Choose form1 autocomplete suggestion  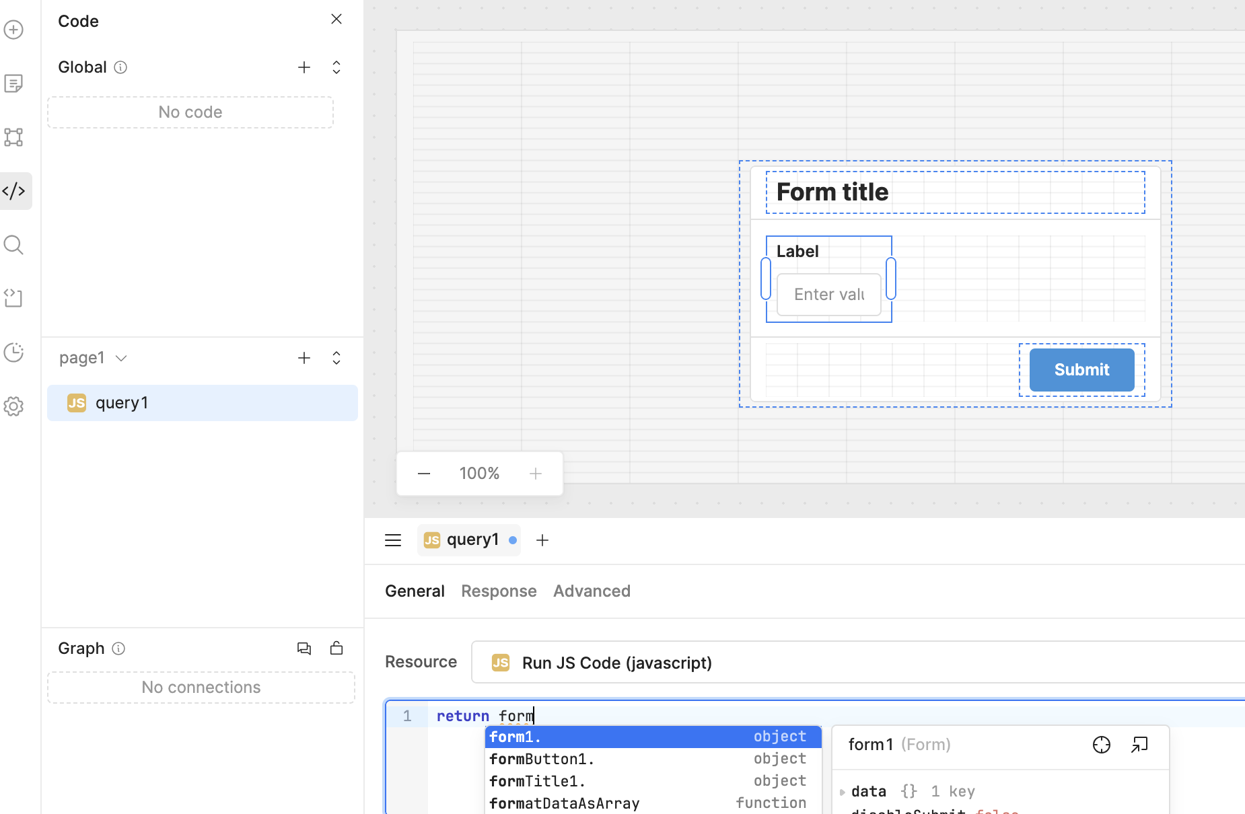[653, 737]
